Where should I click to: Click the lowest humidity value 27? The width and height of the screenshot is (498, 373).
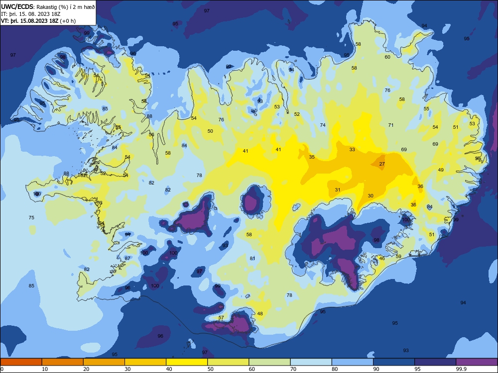tap(382, 164)
